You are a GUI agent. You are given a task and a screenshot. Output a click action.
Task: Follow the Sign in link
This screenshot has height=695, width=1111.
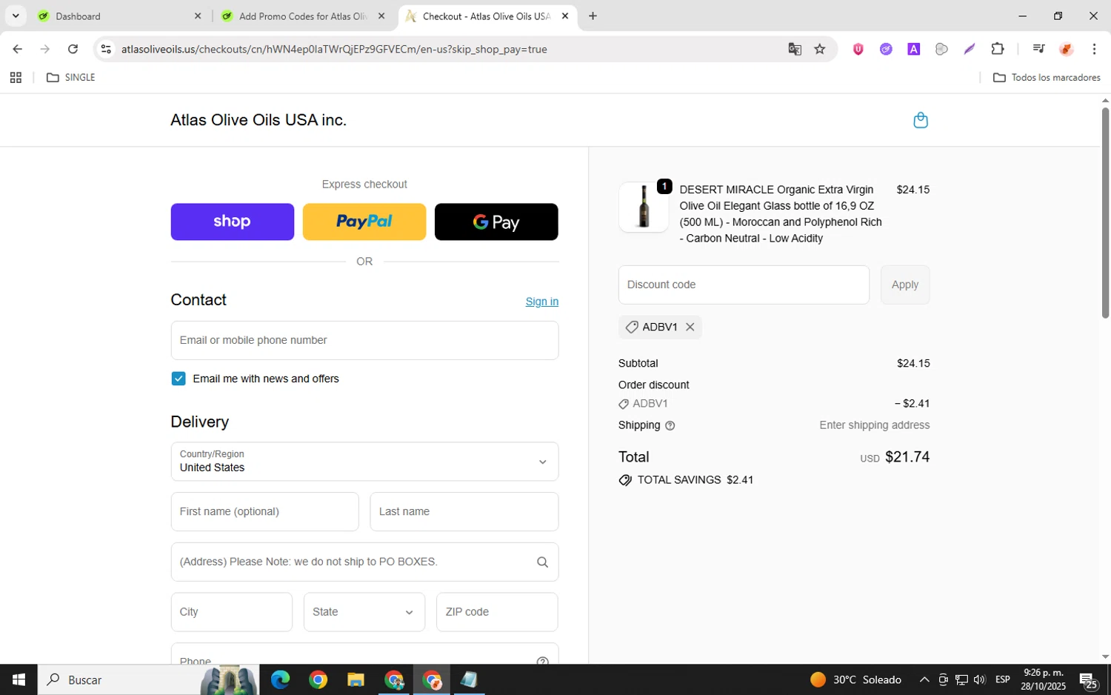pos(542,302)
